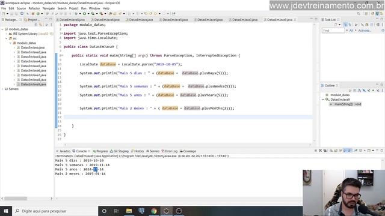Select the Java perspective icon
The height and width of the screenshot is (216, 385).
377,13
